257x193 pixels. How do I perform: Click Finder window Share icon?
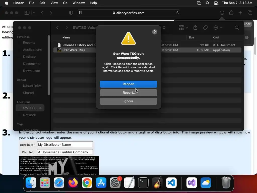[x=195, y=27]
